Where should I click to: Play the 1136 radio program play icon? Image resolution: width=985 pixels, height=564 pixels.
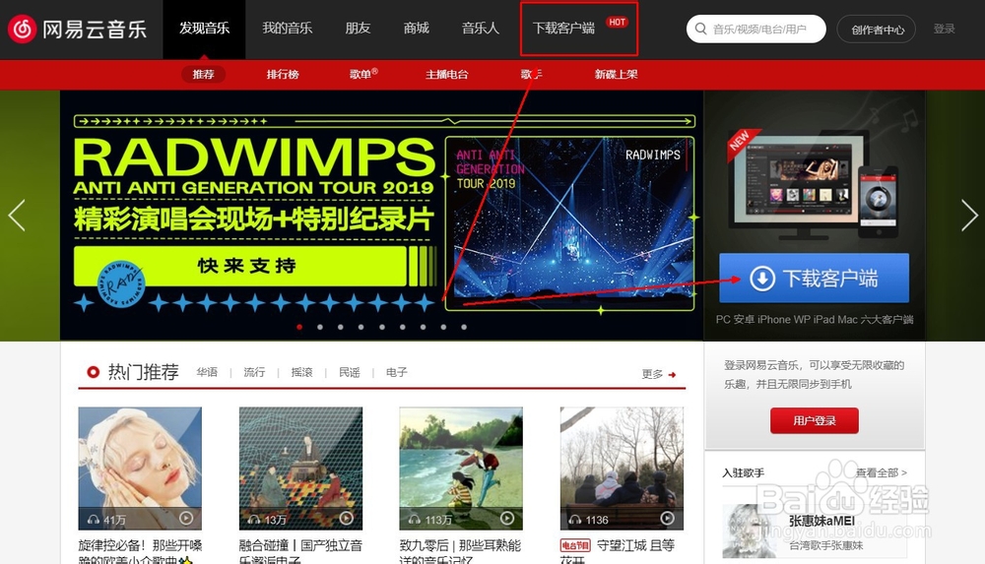click(668, 518)
